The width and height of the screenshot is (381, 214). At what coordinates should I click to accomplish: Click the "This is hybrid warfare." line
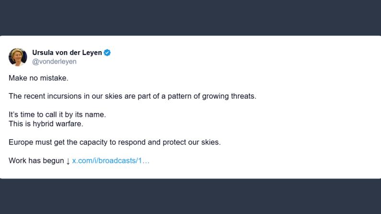coord(46,124)
